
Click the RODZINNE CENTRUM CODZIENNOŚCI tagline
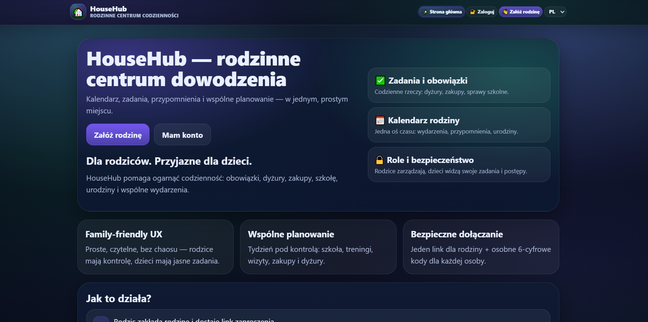(134, 16)
